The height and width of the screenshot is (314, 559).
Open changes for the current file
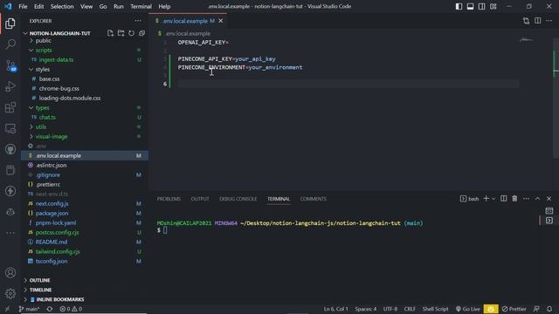click(x=526, y=21)
